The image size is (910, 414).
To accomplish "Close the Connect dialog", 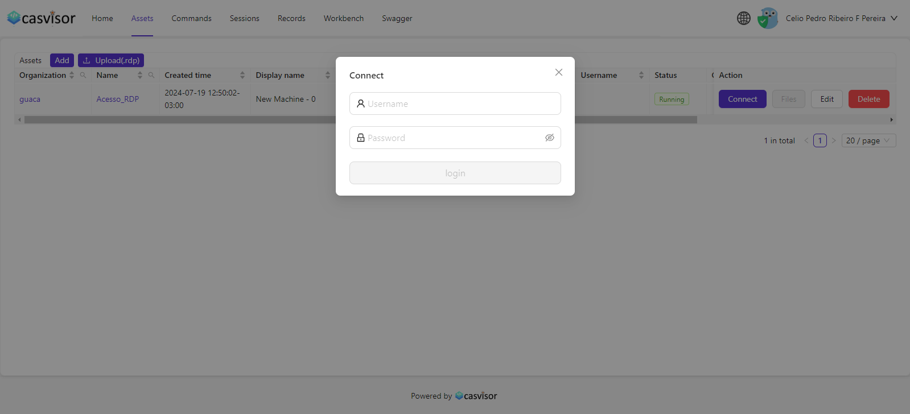I will pyautogui.click(x=559, y=72).
